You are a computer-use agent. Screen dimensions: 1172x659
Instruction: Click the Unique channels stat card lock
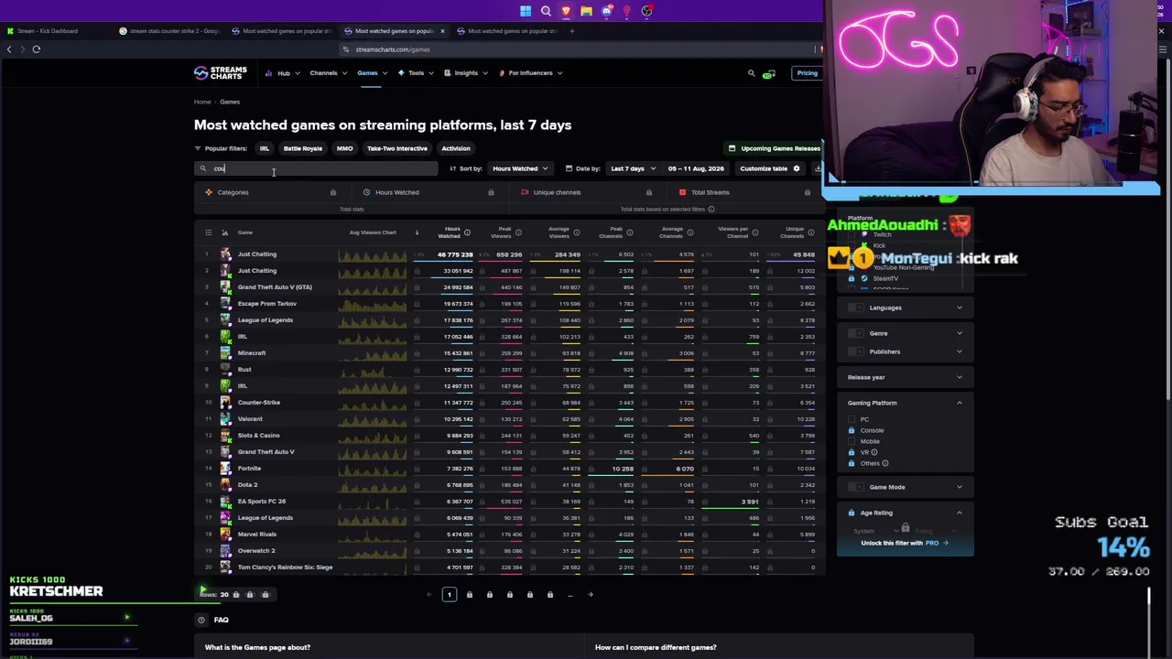point(649,192)
